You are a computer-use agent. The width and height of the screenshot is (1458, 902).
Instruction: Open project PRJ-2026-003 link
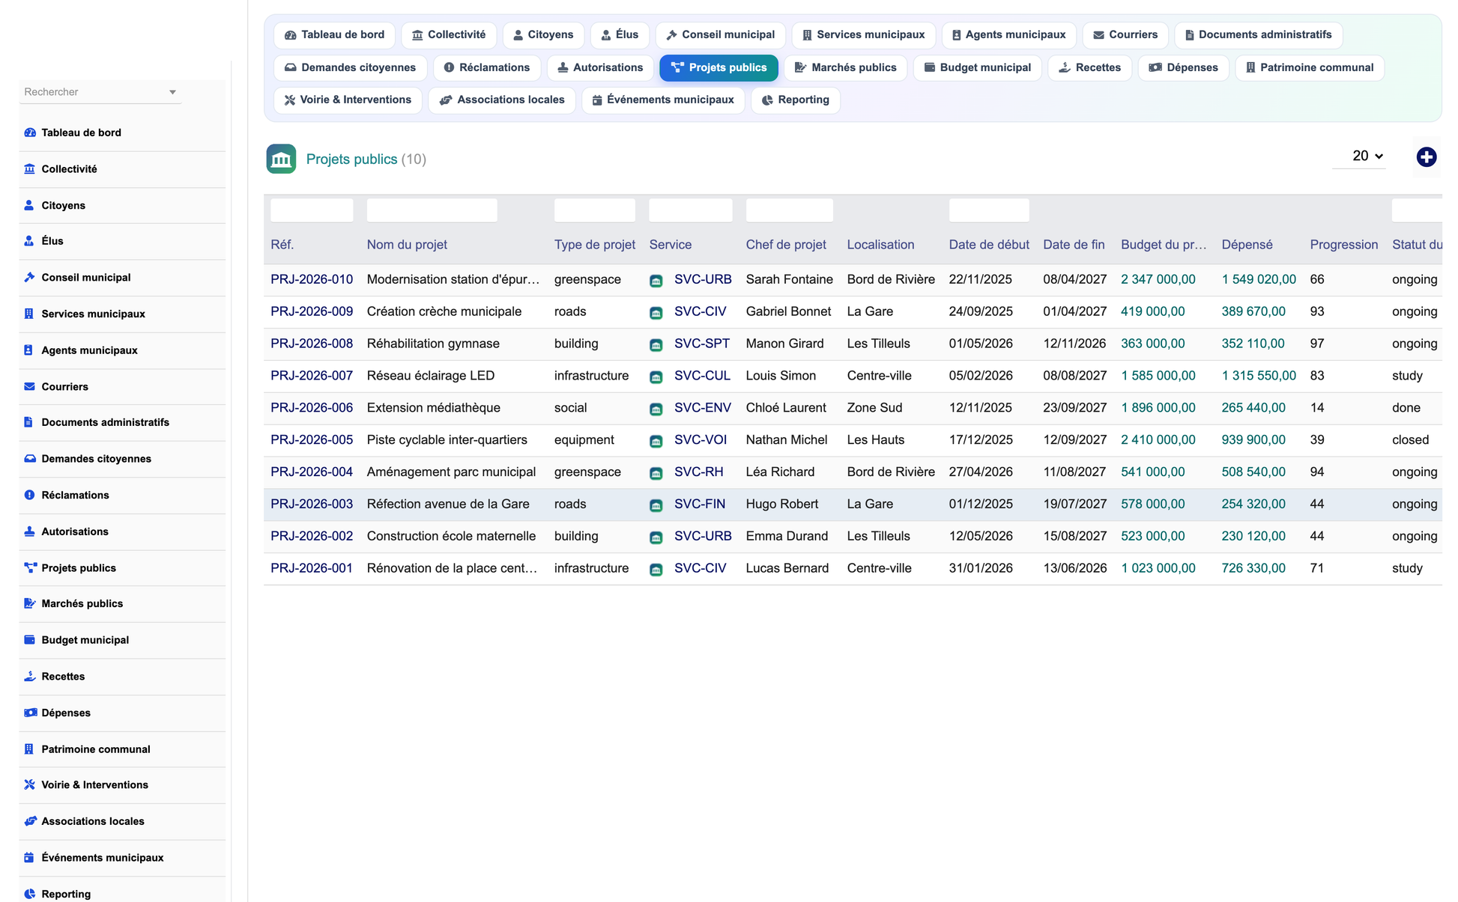tap(312, 504)
